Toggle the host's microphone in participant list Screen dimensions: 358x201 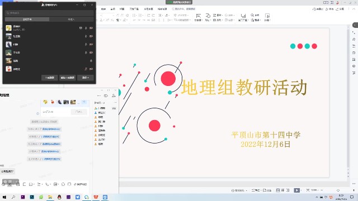(86, 28)
